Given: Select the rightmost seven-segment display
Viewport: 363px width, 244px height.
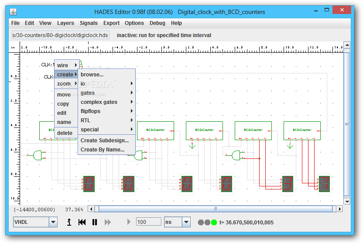Looking at the screenshot, I should [x=324, y=184].
